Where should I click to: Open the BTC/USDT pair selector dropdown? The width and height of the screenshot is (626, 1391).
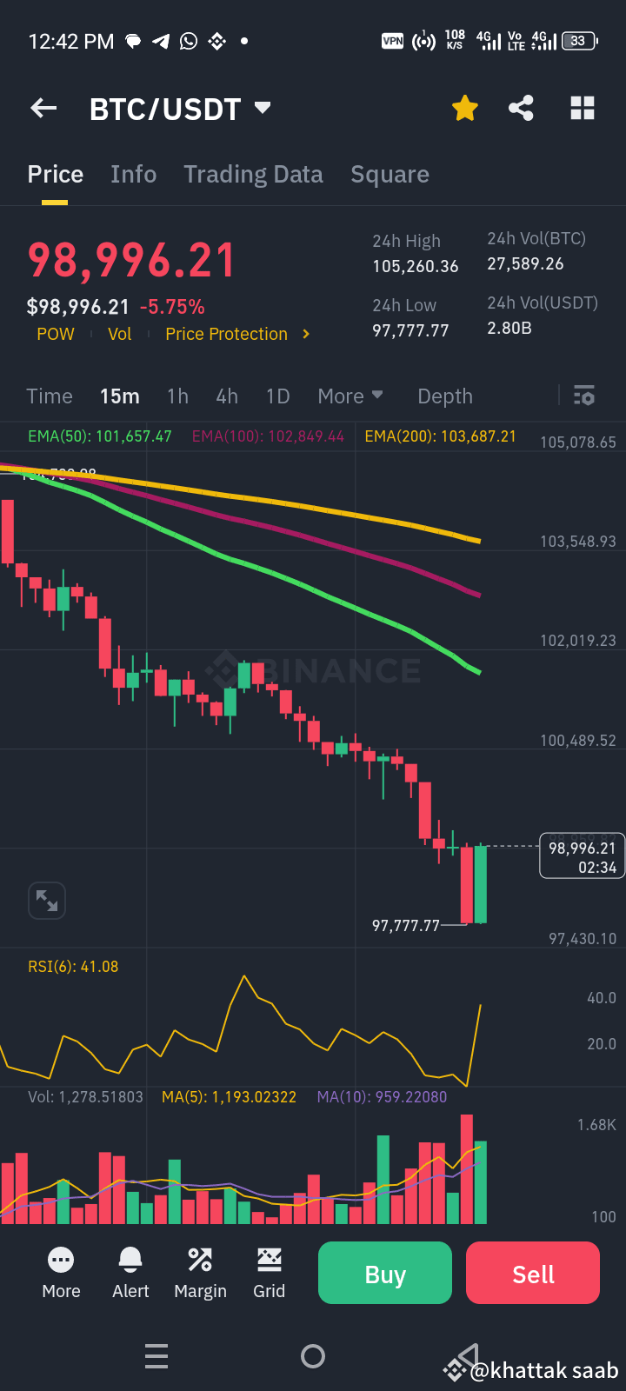coord(180,110)
